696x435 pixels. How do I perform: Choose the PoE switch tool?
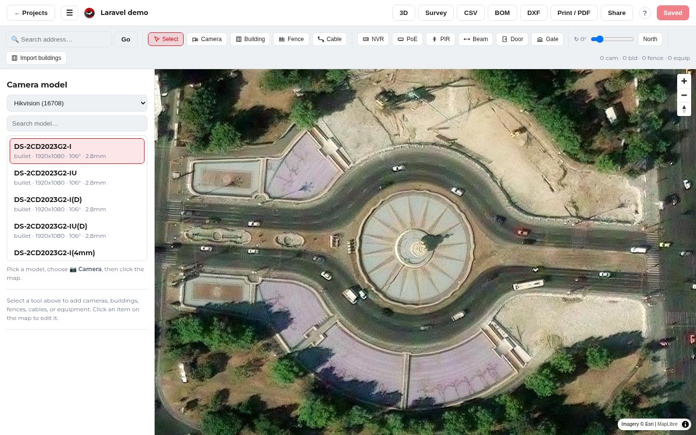click(407, 39)
